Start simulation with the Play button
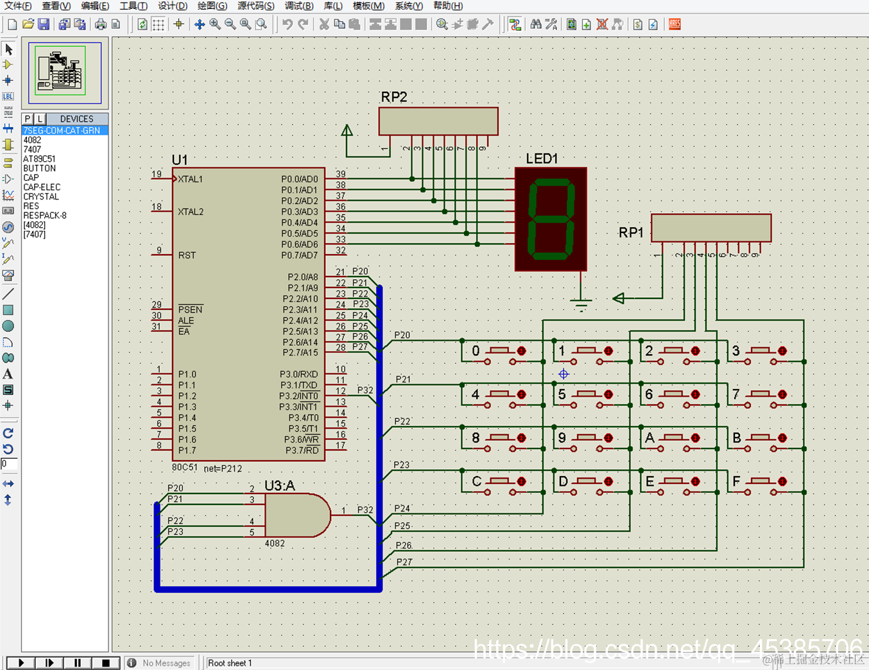Screen dimensions: 869x670 tap(21, 663)
